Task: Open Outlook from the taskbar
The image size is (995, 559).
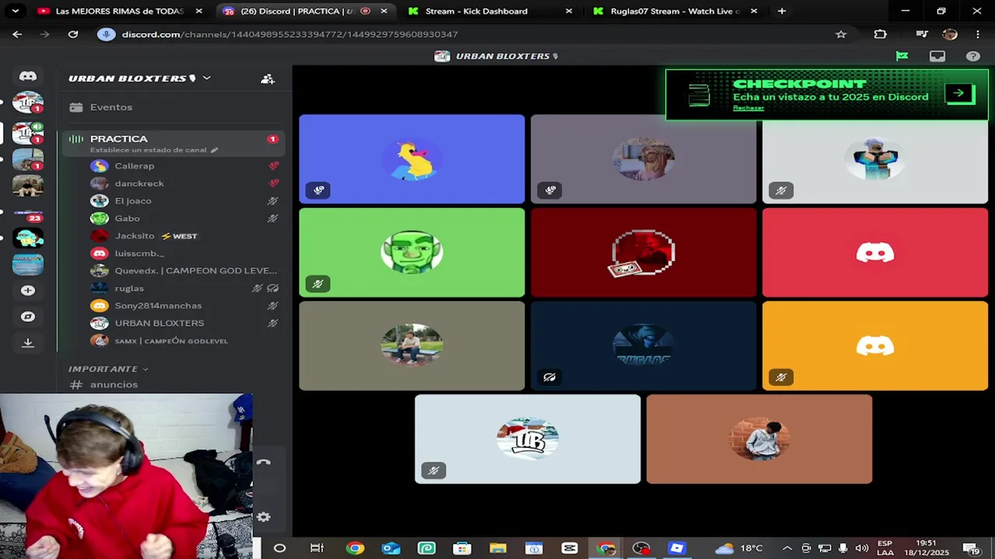Action: coord(390,548)
